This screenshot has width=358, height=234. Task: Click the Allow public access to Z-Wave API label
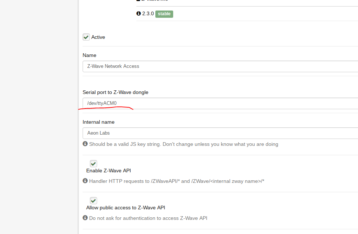pos(126,208)
